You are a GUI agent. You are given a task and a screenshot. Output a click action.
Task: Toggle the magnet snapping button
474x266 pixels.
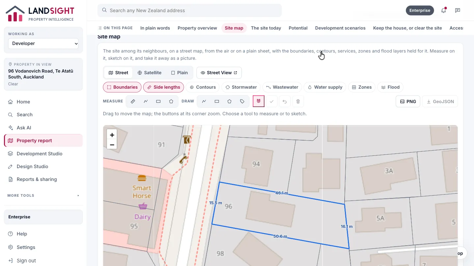(x=259, y=101)
